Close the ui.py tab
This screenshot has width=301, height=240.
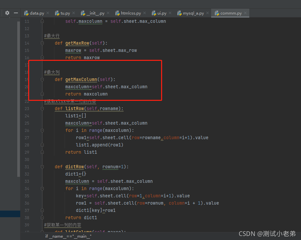[170, 13]
